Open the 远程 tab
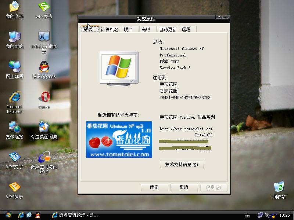 (188, 29)
